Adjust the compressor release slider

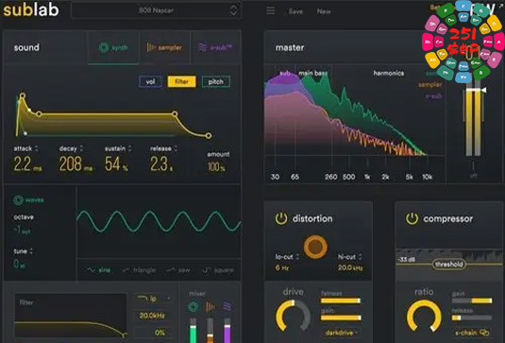472,317
